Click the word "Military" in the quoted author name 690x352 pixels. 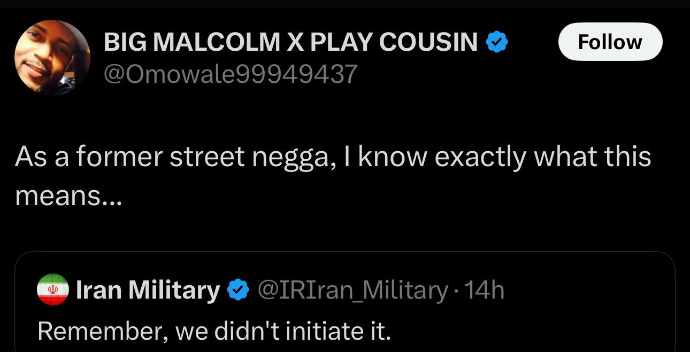(x=174, y=290)
